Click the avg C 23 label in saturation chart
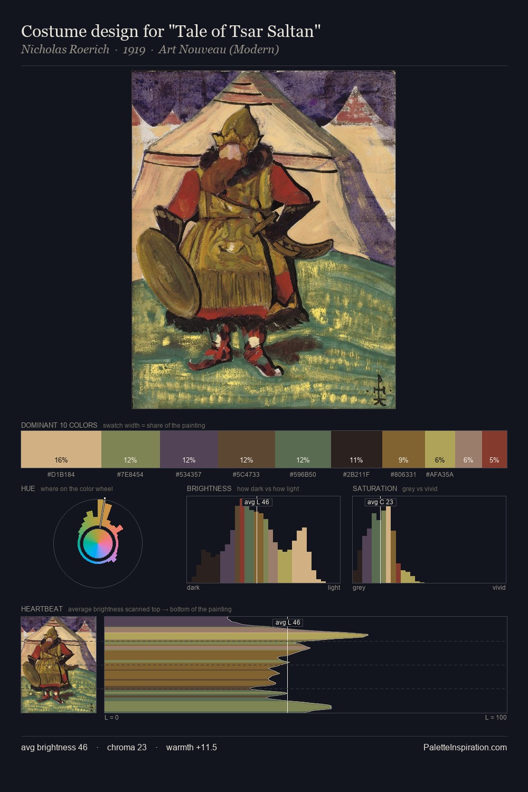Image resolution: width=528 pixels, height=792 pixels. tap(380, 502)
